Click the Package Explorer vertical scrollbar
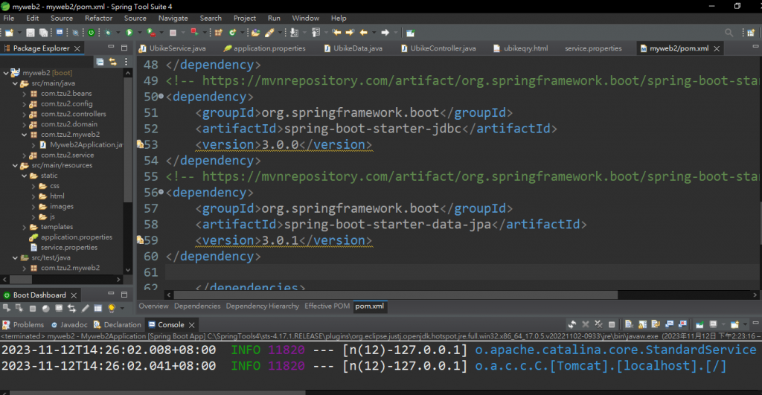 (128, 138)
